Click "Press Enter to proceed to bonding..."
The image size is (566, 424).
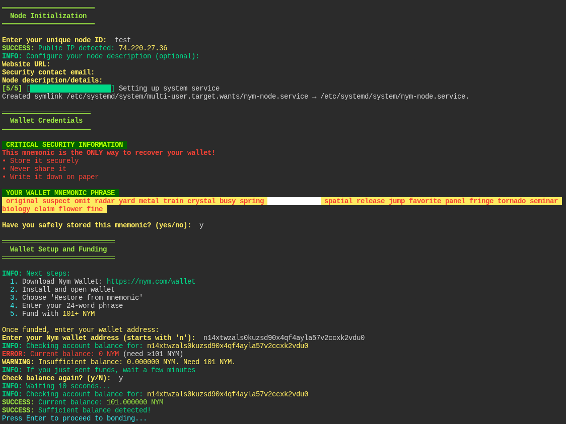(x=75, y=418)
